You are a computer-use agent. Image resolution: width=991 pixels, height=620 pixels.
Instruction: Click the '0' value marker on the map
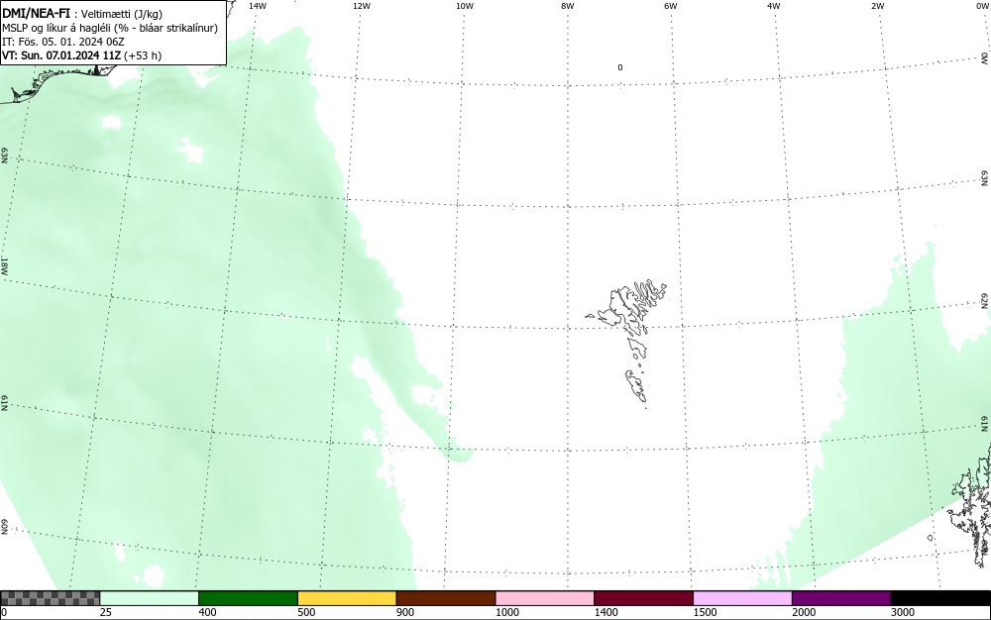tap(620, 67)
